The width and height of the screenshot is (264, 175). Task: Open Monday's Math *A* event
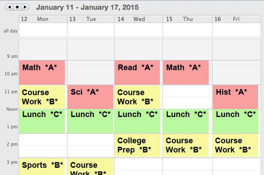[x=42, y=72]
